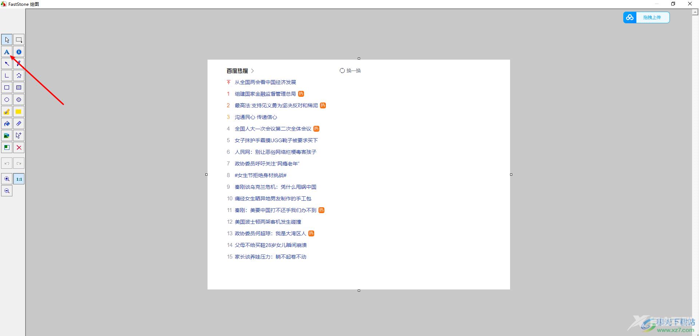The image size is (699, 336).
Task: Restore down the FastStone window
Action: 673,4
